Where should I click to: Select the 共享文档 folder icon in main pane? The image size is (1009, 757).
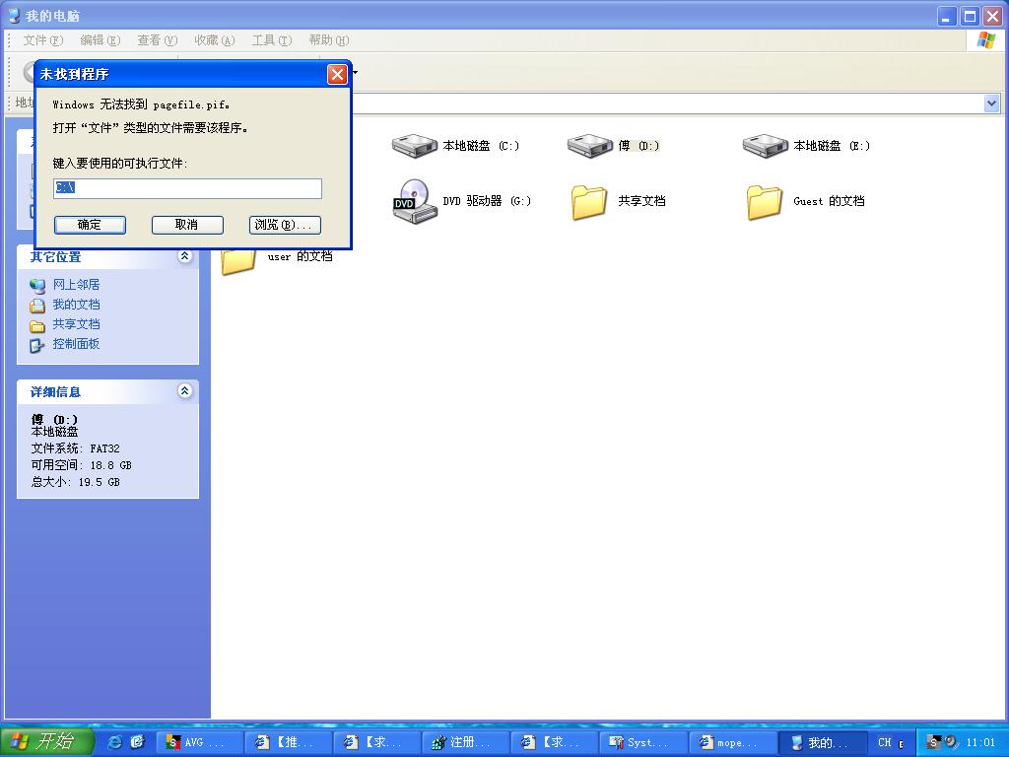pyautogui.click(x=589, y=202)
